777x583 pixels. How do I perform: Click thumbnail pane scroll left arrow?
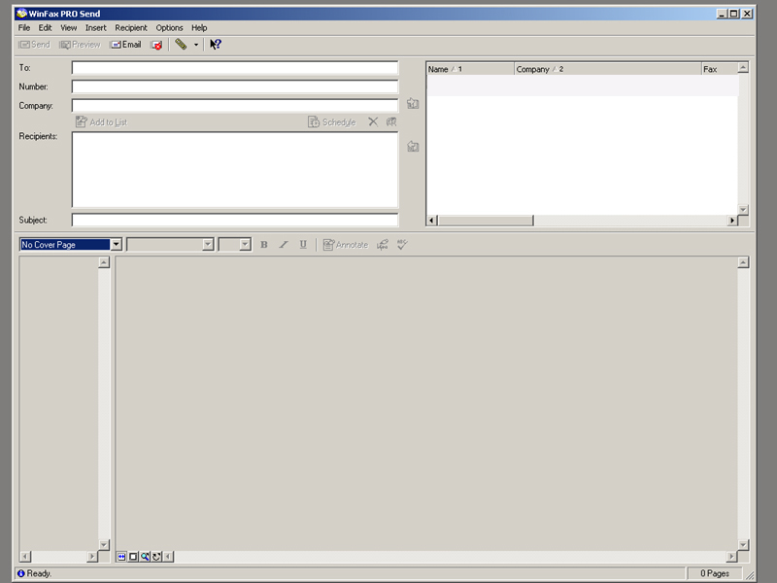tap(25, 557)
